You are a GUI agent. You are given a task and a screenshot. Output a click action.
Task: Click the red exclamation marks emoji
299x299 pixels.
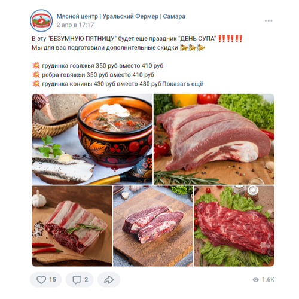[x=230, y=38]
